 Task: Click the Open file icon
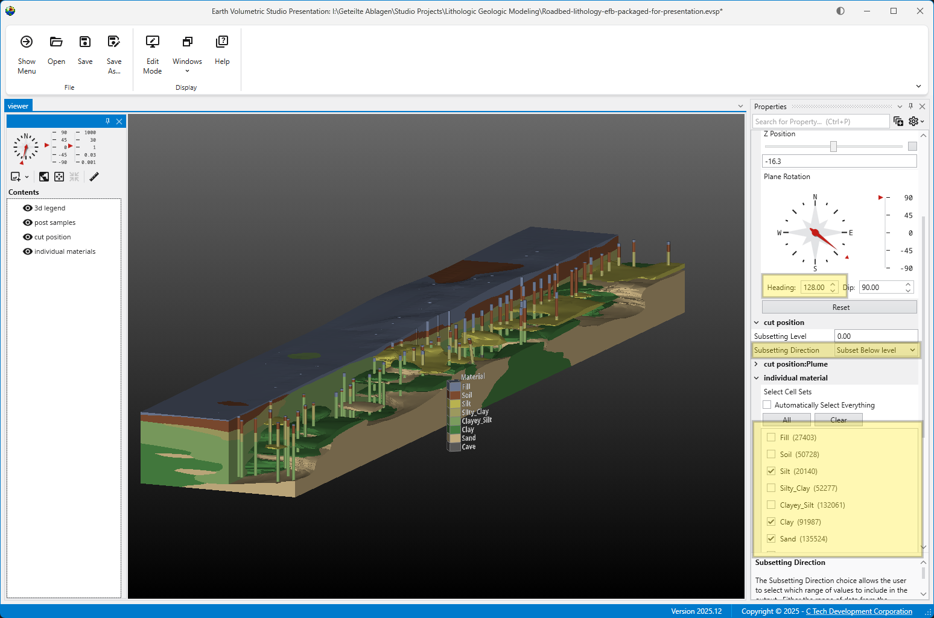click(56, 42)
